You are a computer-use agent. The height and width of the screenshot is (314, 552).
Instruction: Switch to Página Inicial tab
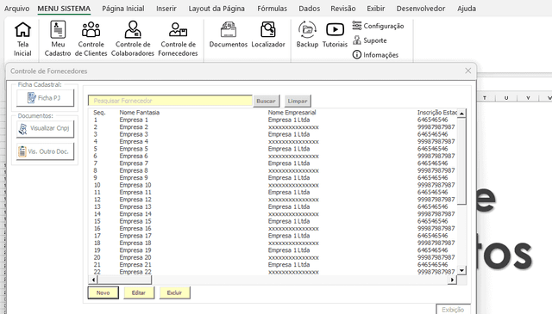click(x=123, y=9)
